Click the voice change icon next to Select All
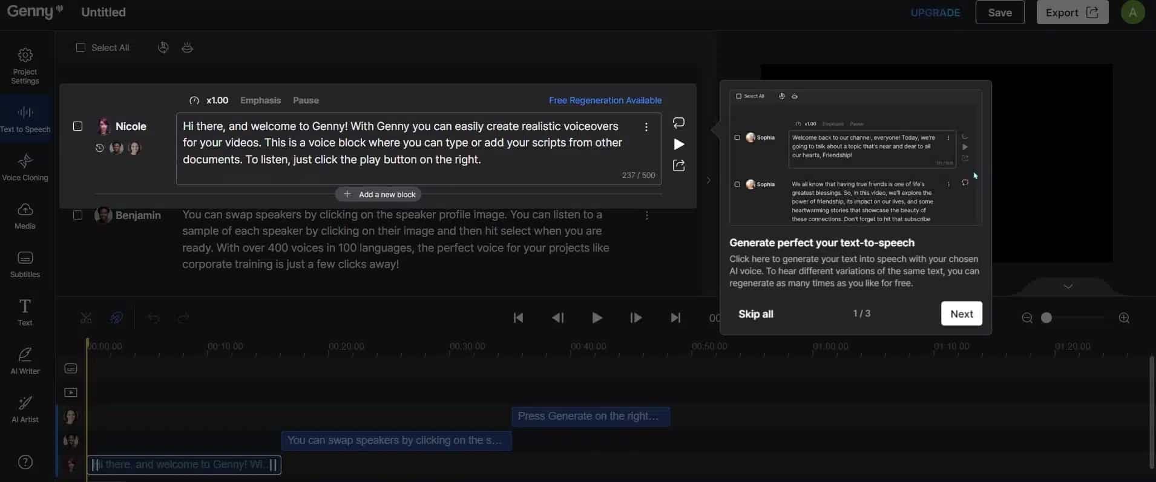 pos(163,47)
